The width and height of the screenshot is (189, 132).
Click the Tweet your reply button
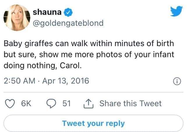pos(93,123)
